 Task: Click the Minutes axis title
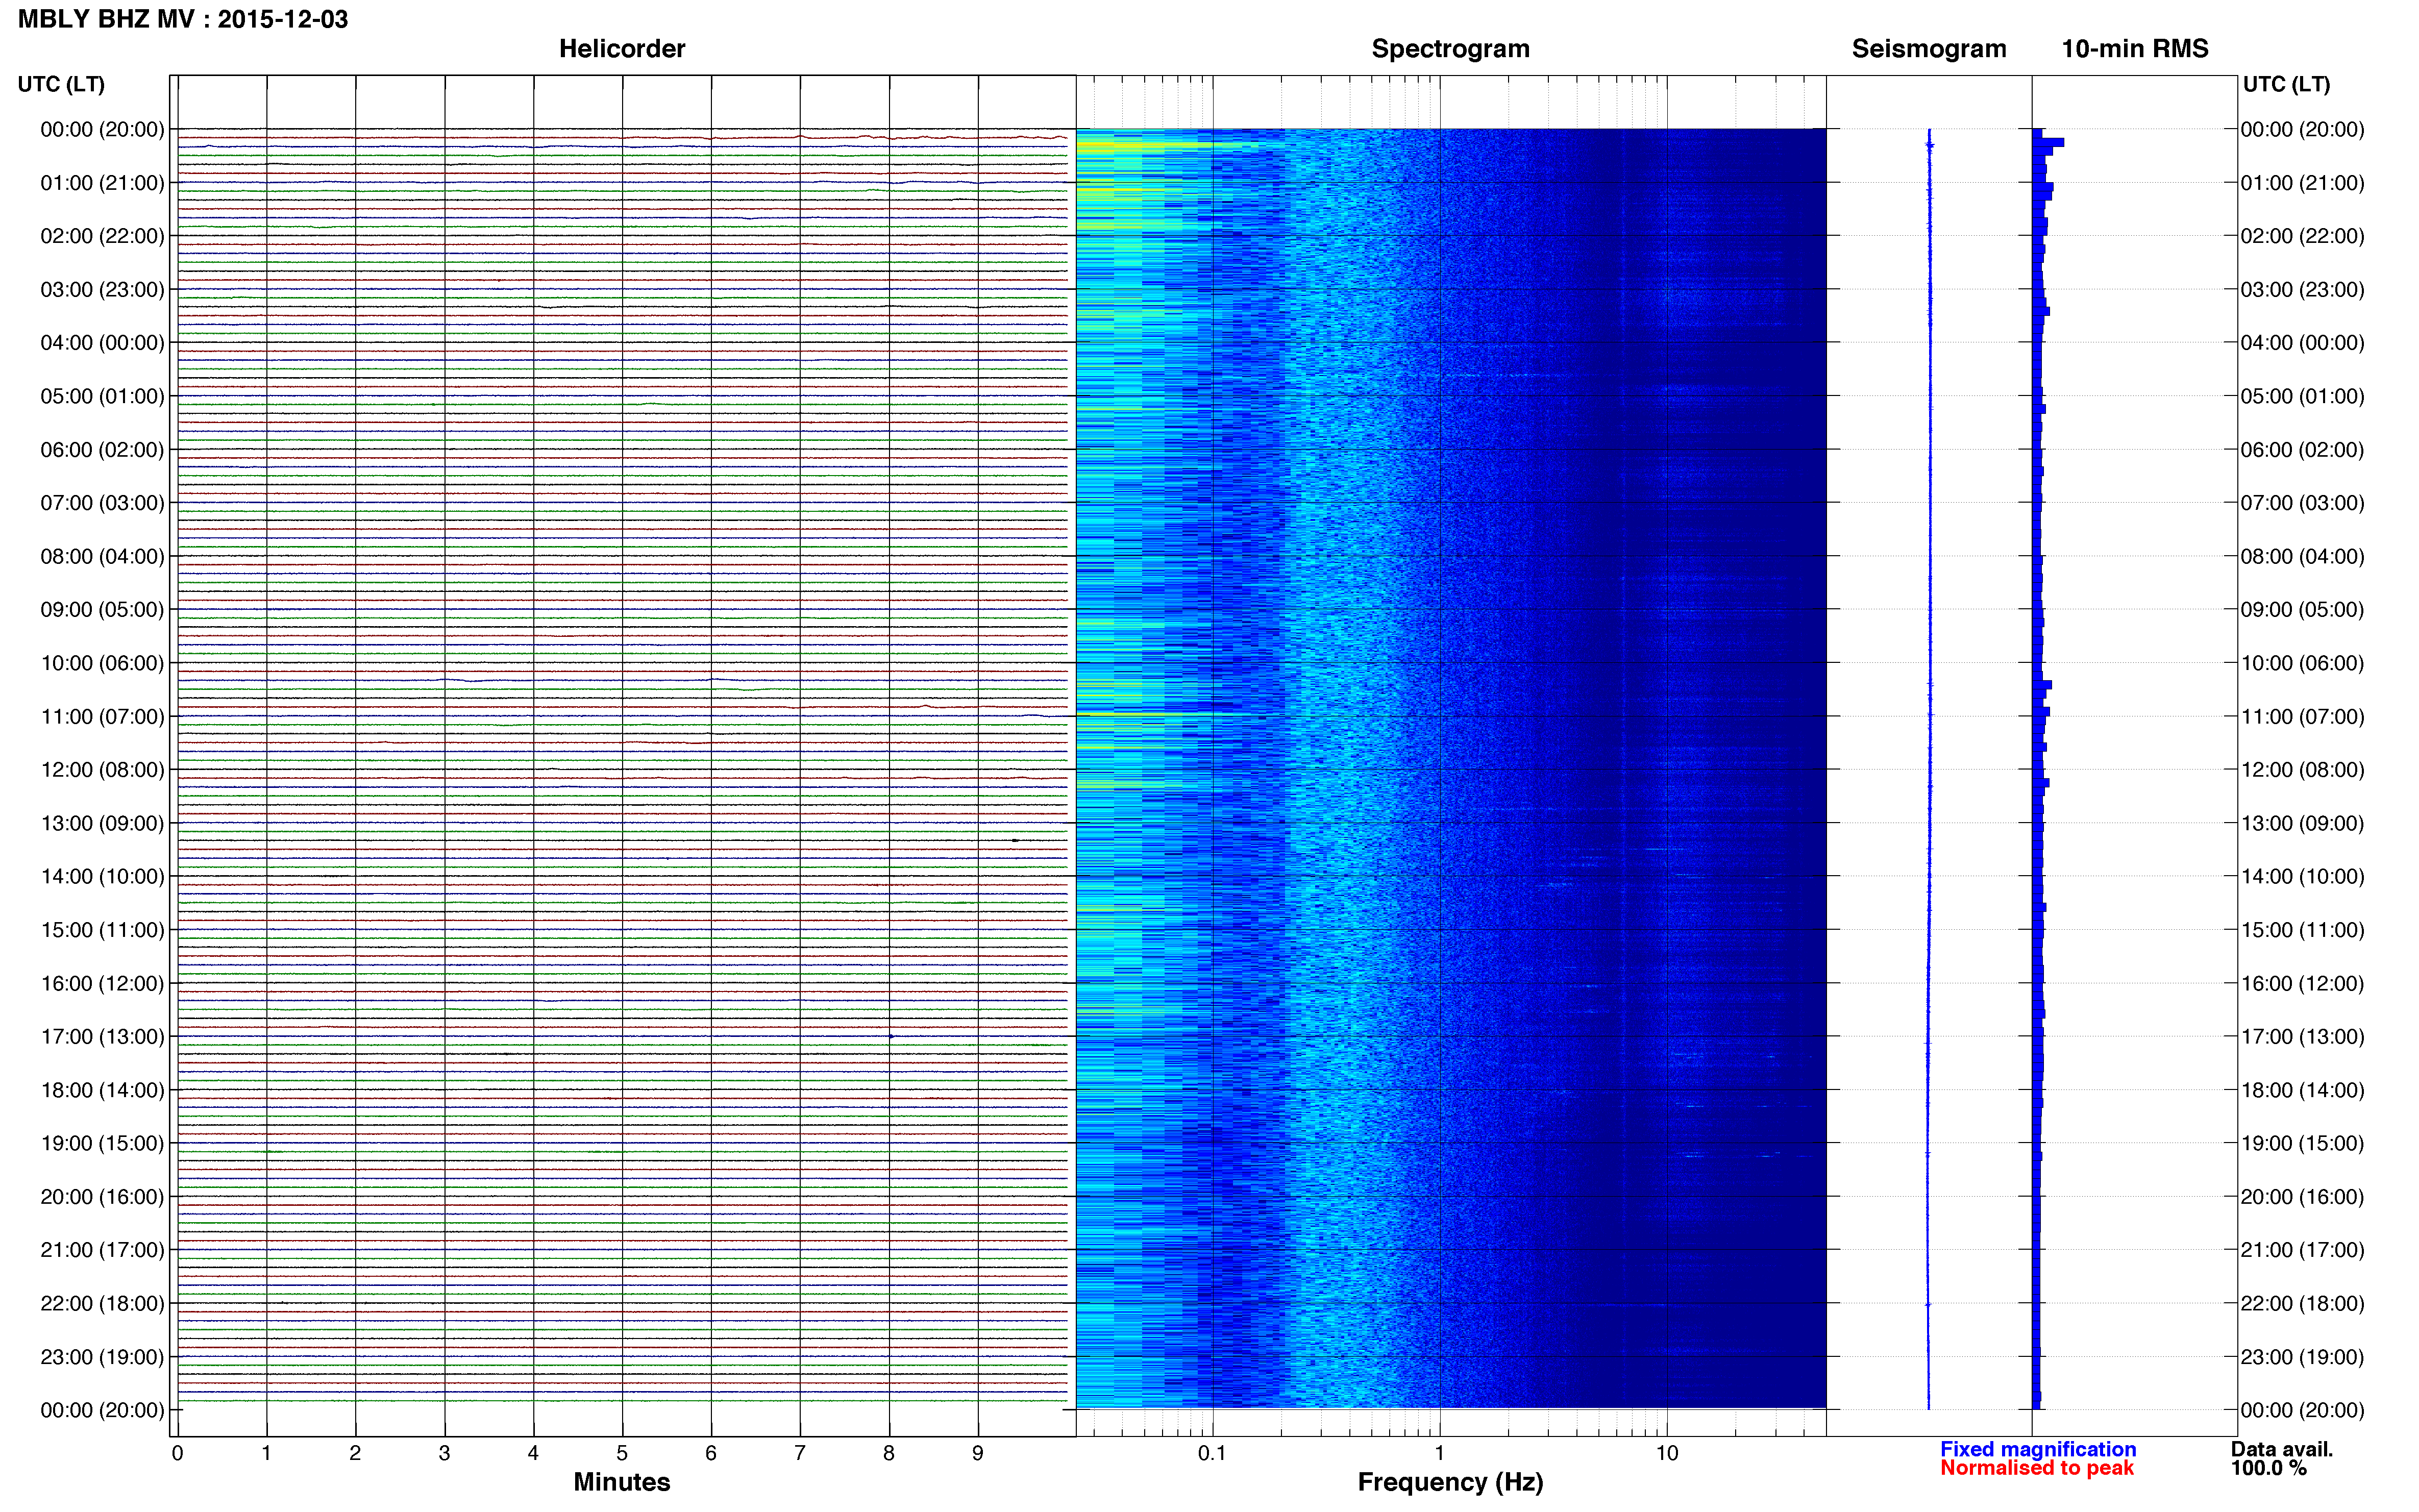pyautogui.click(x=621, y=1482)
